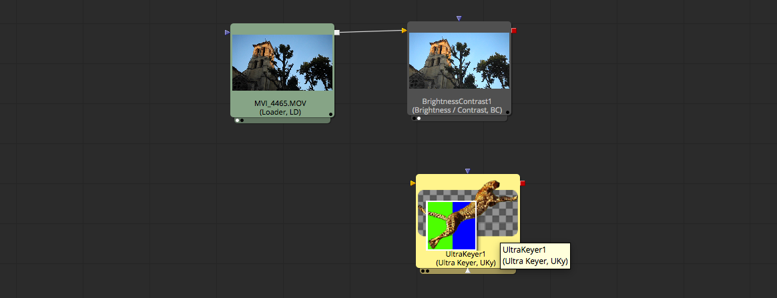Click the MVI_4465.MOV node name label
This screenshot has height=298, width=777.
[x=280, y=104]
